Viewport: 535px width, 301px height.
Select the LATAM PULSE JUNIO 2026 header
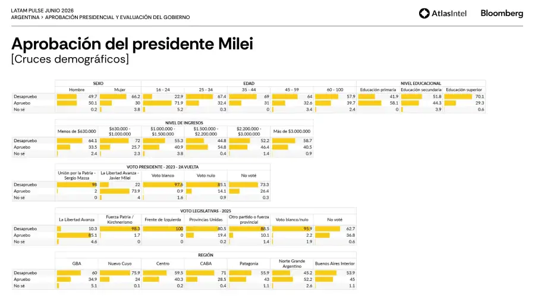42,11
